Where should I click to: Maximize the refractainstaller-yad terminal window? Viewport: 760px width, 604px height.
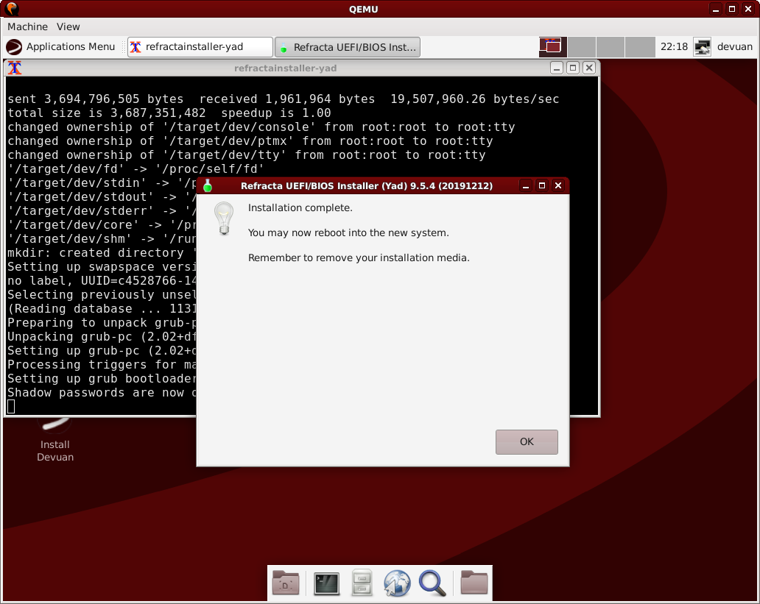[572, 68]
